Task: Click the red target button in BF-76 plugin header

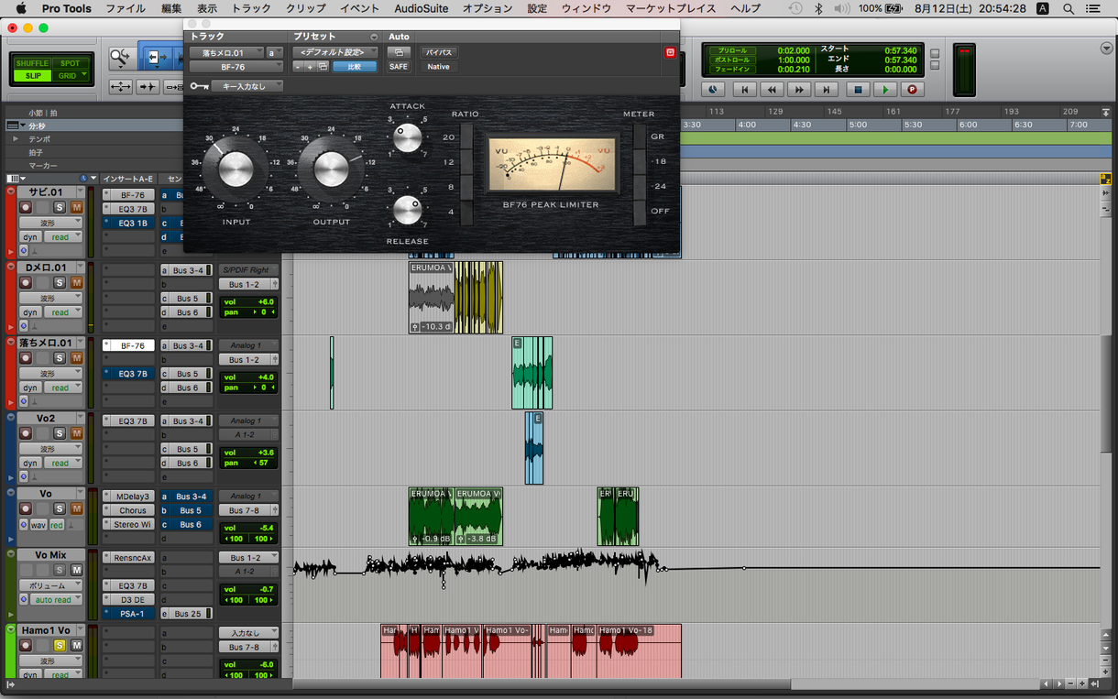Action: (670, 53)
